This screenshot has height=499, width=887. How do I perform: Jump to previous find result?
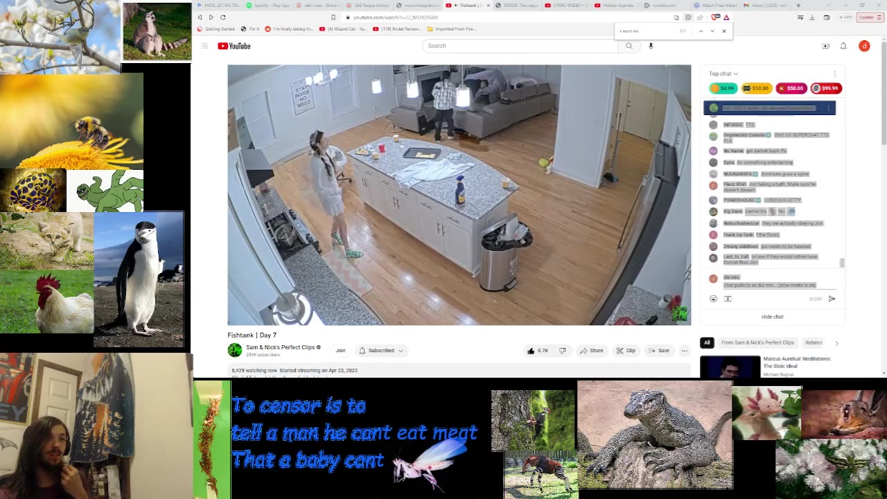coord(701,30)
